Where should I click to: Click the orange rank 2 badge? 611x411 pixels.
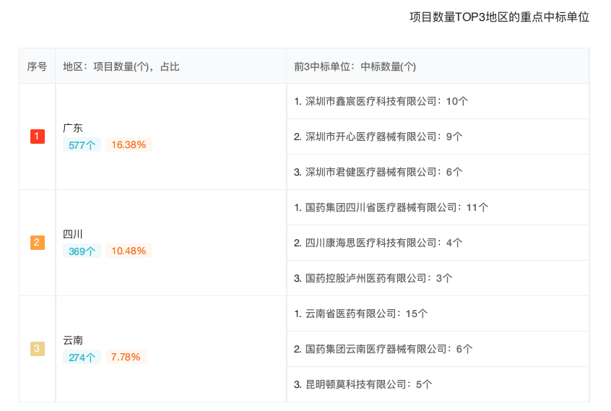pyautogui.click(x=38, y=243)
